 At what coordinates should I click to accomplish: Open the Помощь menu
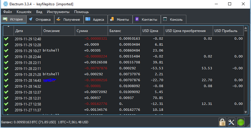(x=81, y=12)
